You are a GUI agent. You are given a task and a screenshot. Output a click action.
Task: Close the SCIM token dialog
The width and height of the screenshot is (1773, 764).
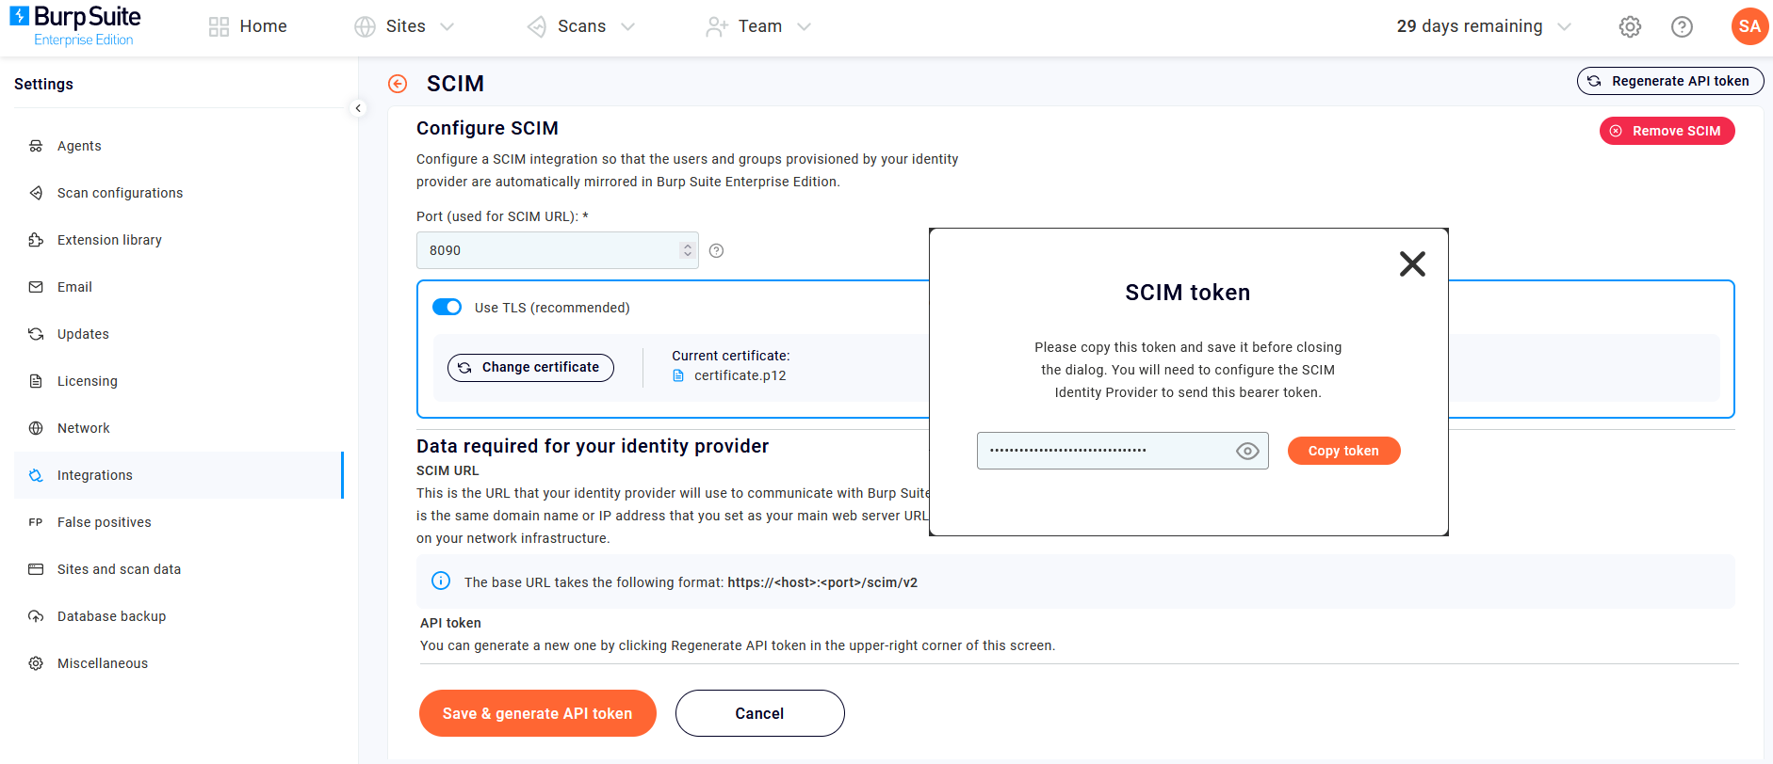[x=1412, y=263]
